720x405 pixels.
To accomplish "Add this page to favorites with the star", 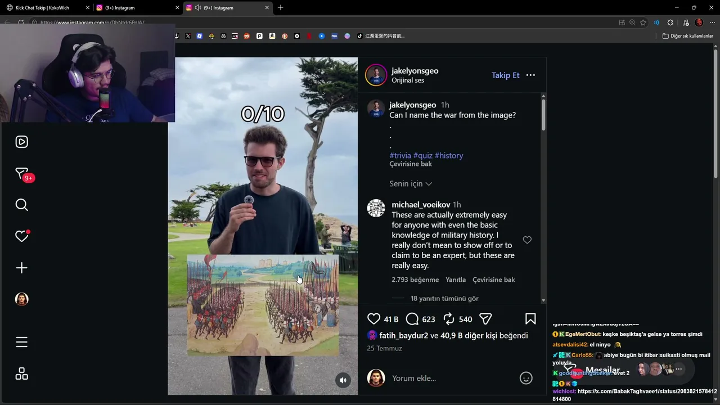I will (643, 22).
